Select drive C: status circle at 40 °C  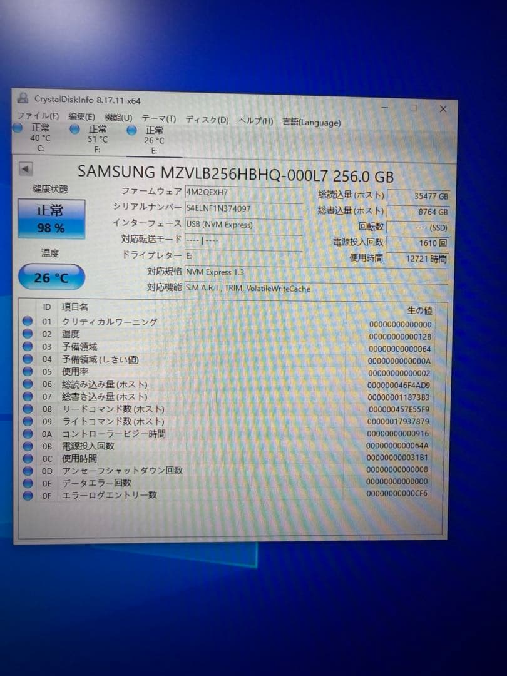tap(18, 128)
